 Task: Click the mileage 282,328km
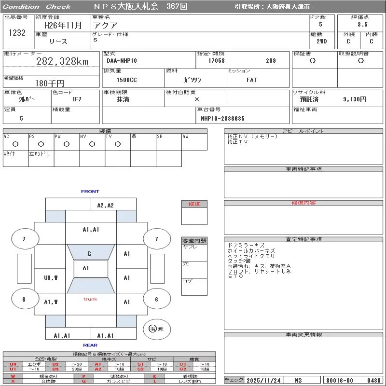pos(62,61)
